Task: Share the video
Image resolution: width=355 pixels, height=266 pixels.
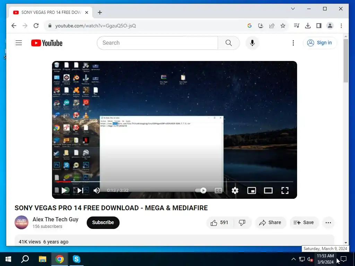Action: coord(270,223)
